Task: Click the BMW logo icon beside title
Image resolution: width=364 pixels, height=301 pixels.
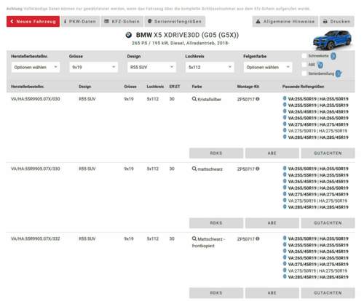Action: [129, 35]
